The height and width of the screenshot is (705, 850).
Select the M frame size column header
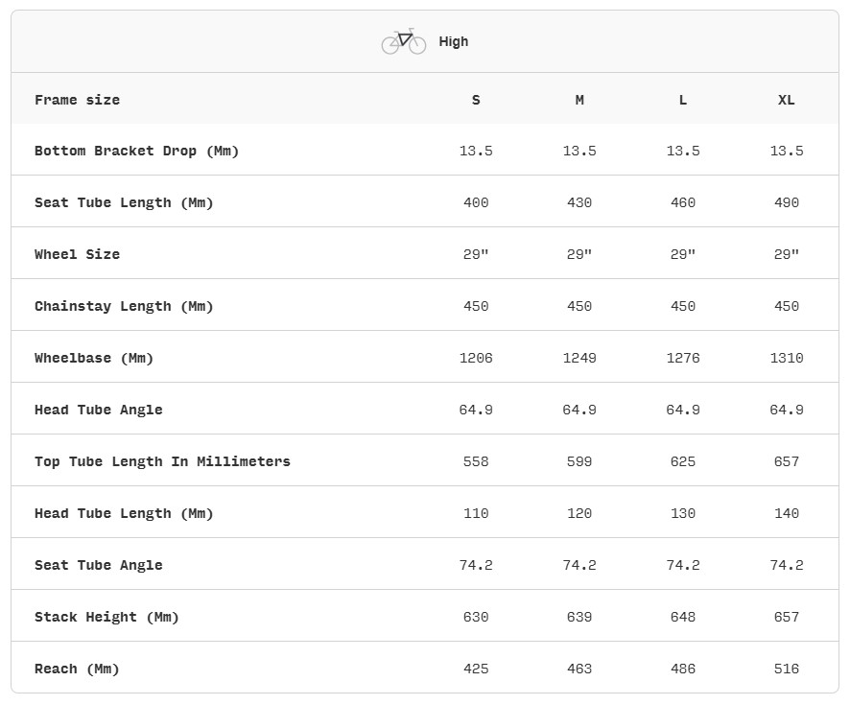tap(579, 101)
